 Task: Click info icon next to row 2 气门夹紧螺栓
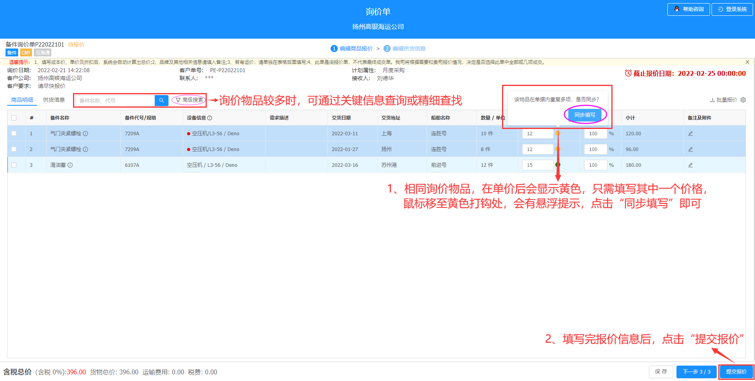[86, 149]
